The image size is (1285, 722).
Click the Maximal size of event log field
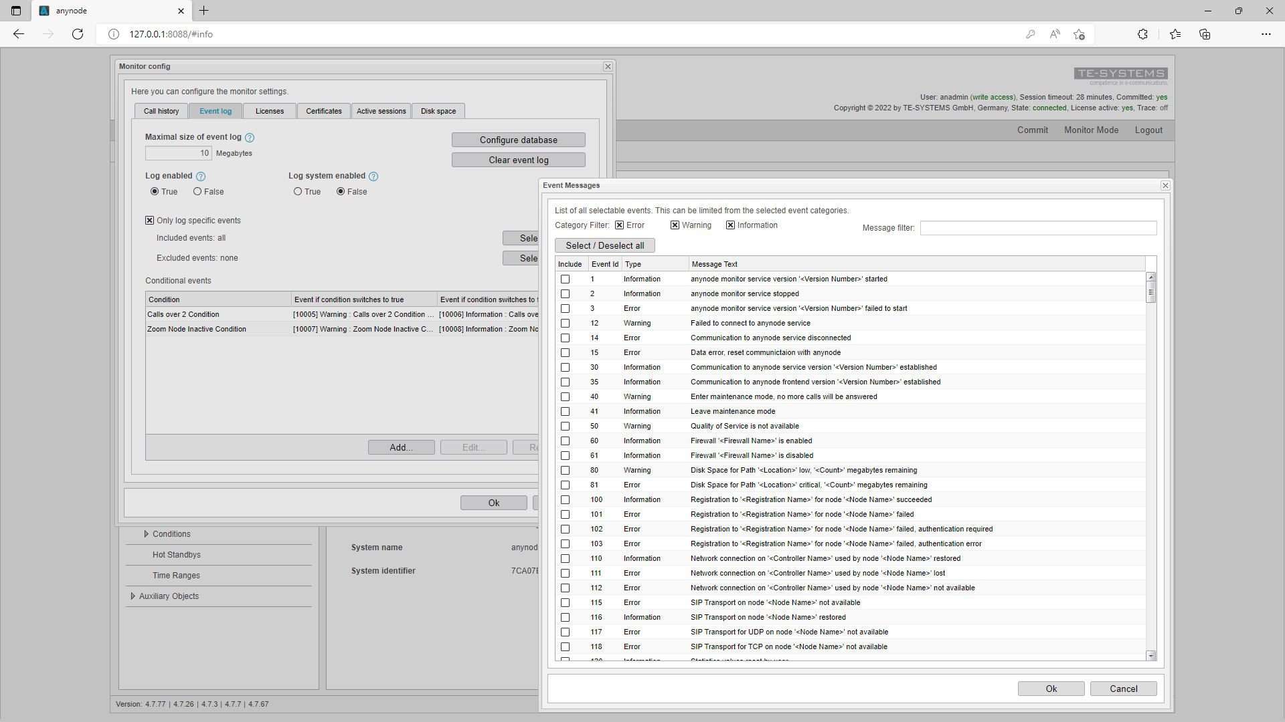[x=179, y=153]
